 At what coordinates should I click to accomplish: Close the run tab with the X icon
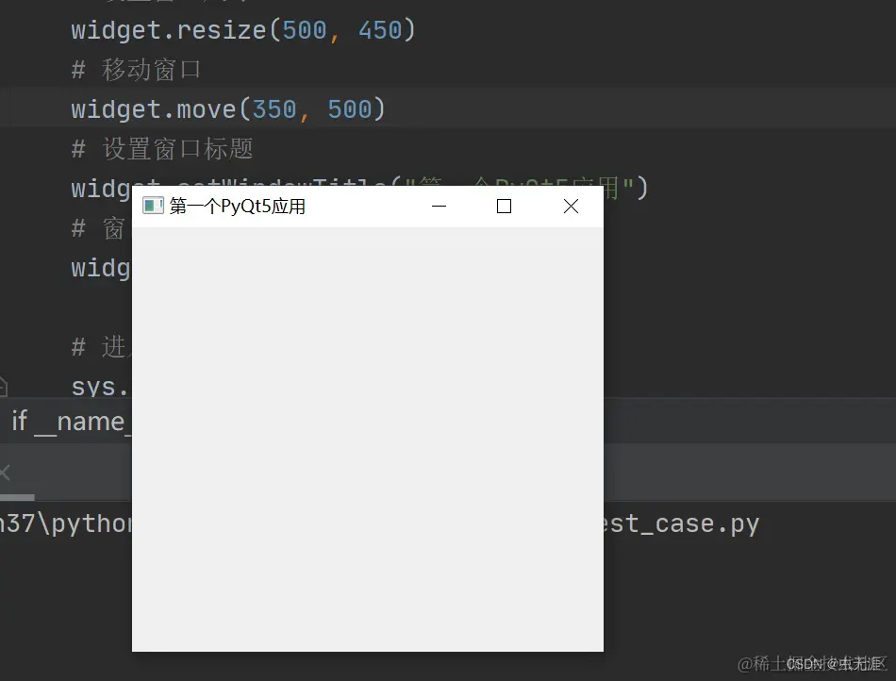point(5,473)
